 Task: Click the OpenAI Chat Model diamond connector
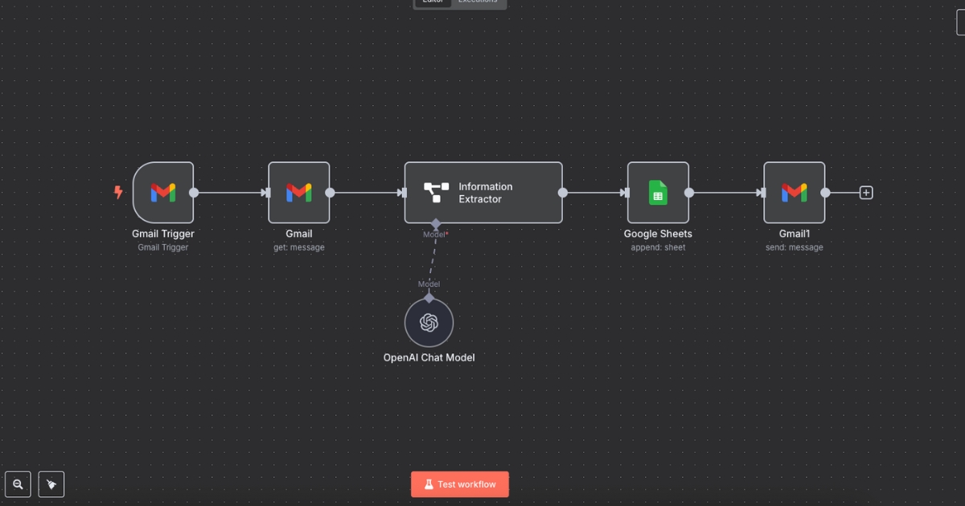[429, 298]
